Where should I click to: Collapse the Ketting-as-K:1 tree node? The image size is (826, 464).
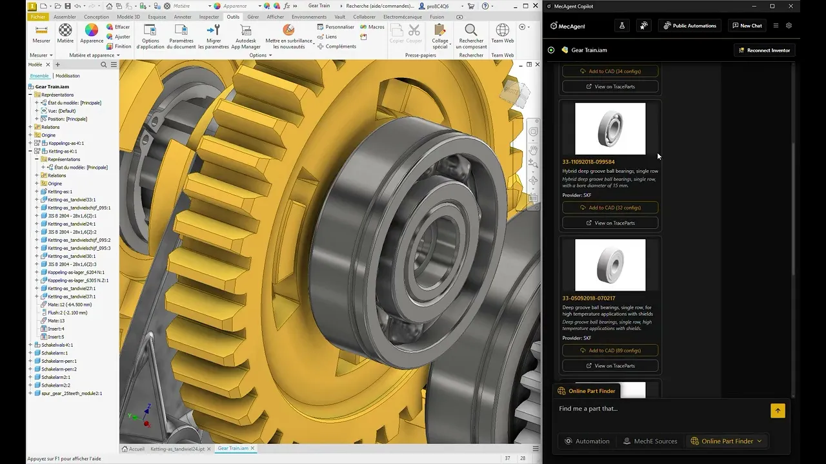[x=30, y=151]
